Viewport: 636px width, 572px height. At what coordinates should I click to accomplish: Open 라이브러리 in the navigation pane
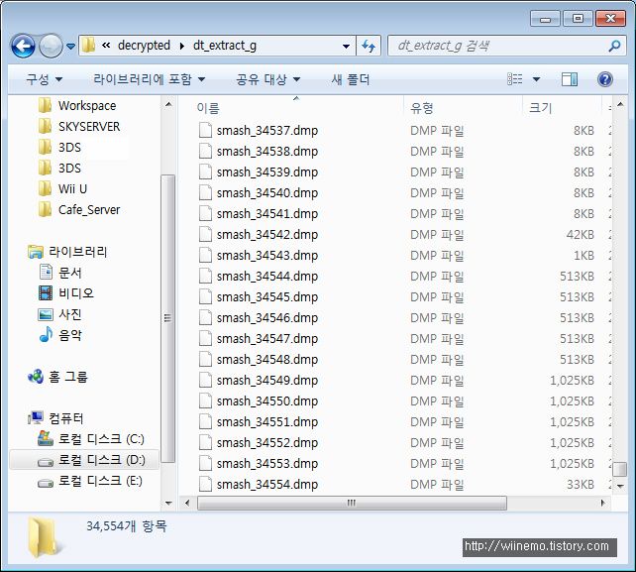pyautogui.click(x=67, y=252)
